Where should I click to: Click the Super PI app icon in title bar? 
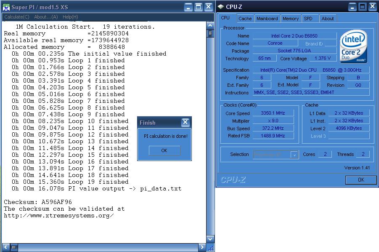6,7
